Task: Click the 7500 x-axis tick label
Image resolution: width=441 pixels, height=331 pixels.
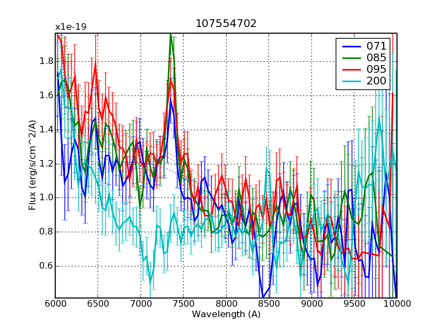Action: click(183, 304)
